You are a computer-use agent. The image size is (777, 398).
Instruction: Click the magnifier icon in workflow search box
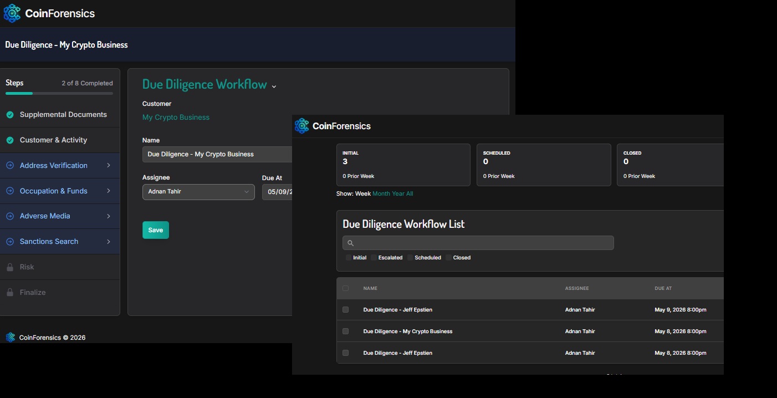[351, 243]
